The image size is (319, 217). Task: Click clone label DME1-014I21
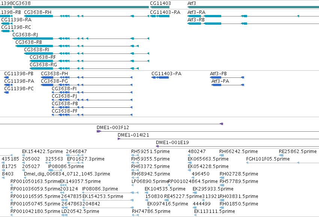133,135
